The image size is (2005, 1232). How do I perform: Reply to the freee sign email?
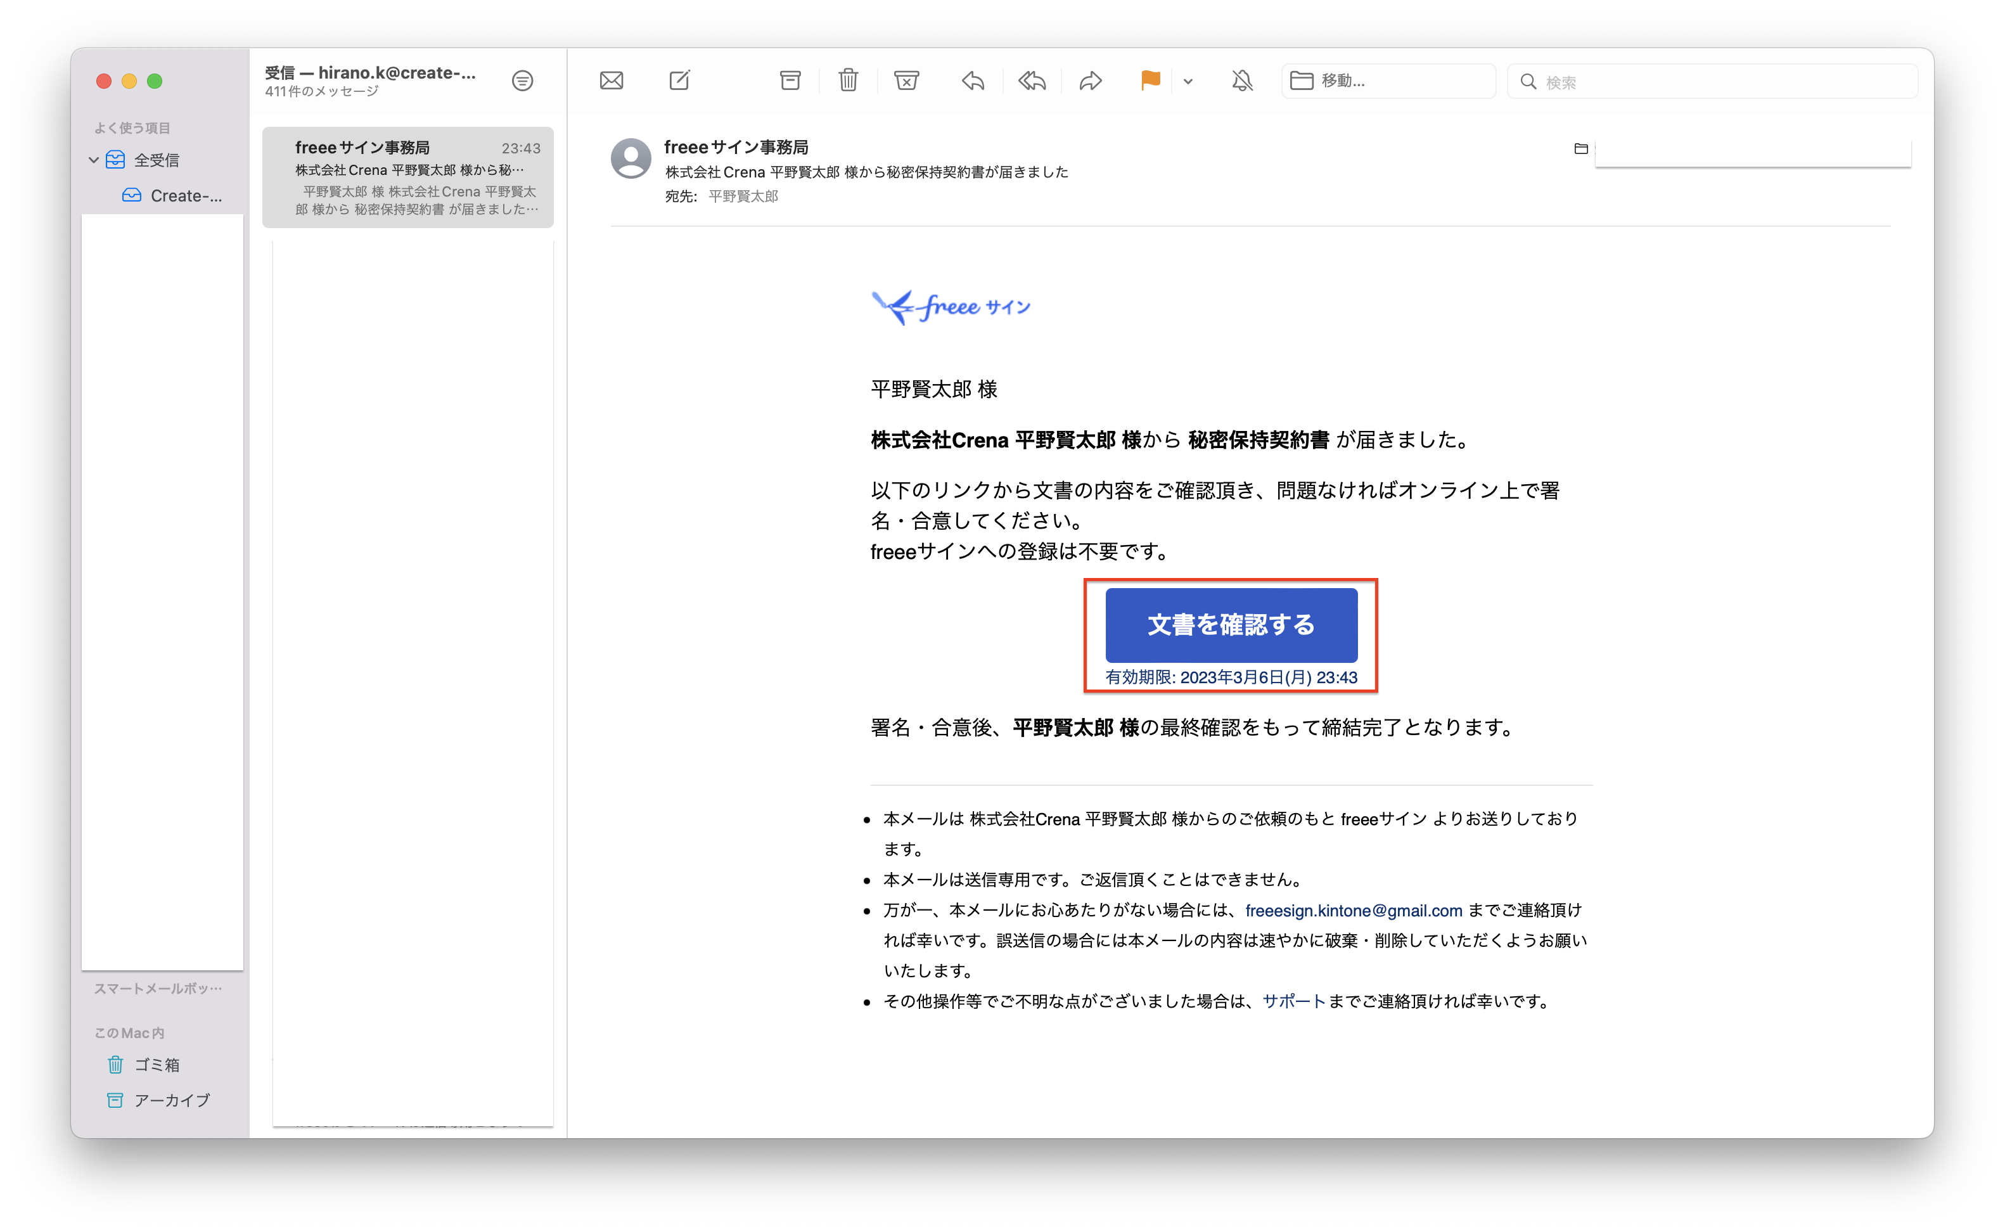point(973,80)
